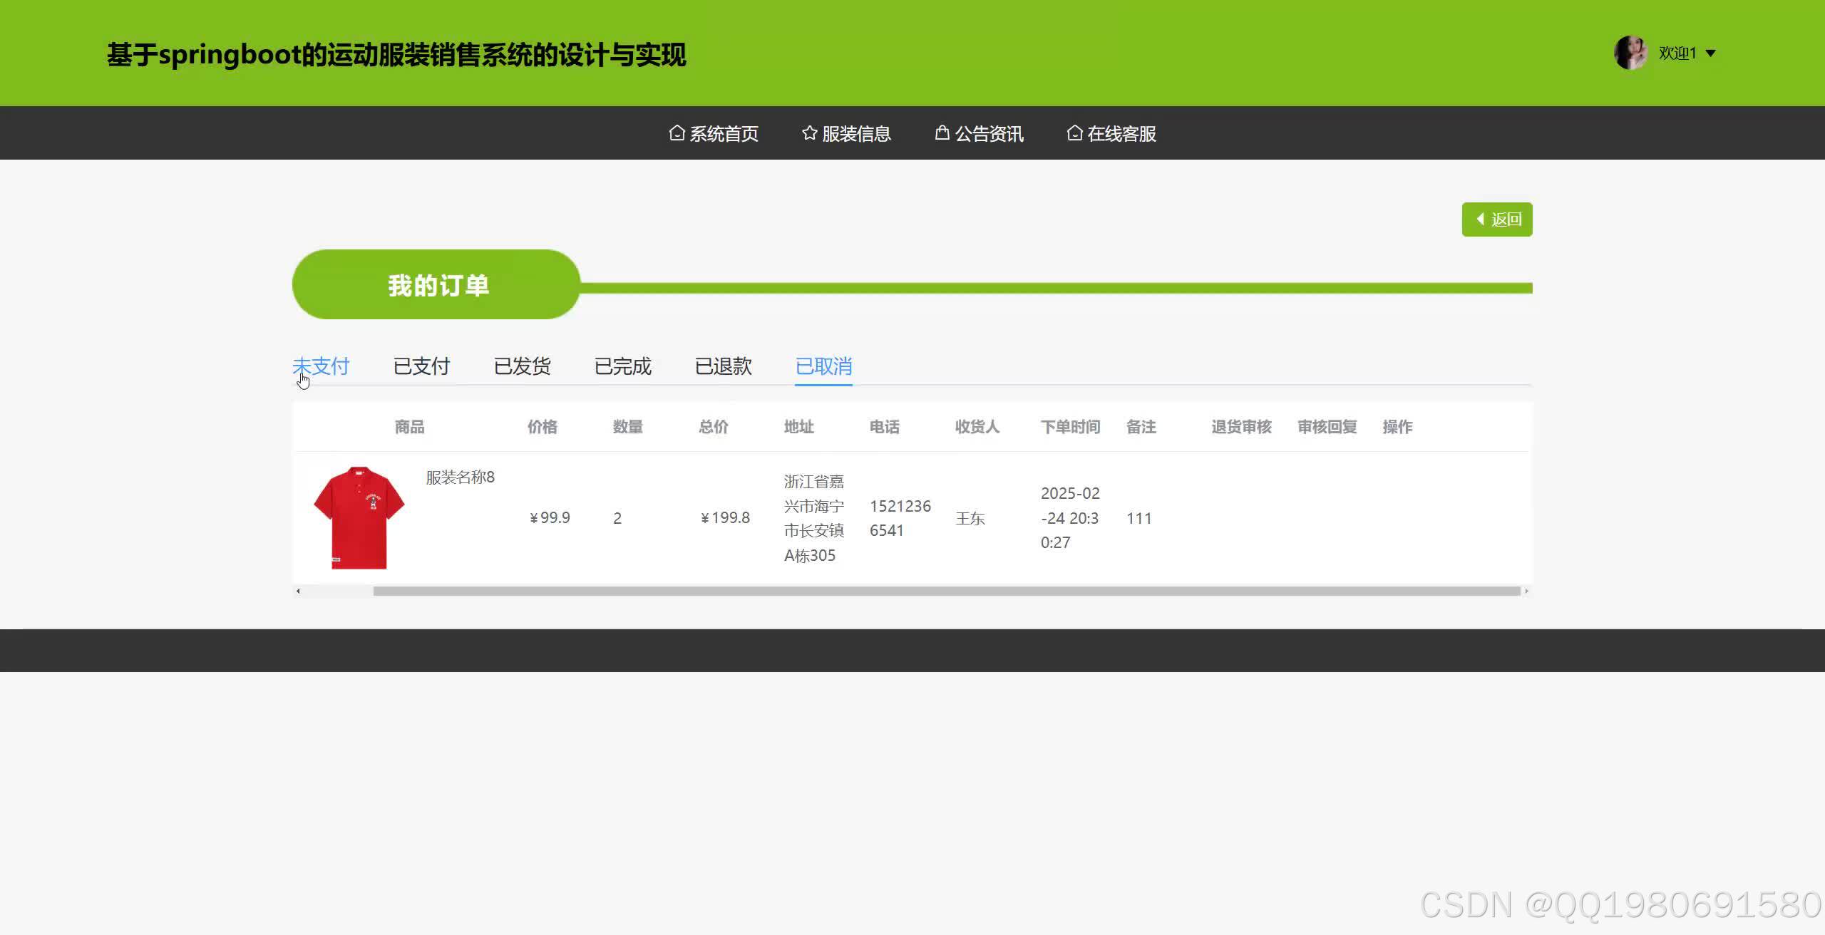Select the 已完成 tab
Image resolution: width=1825 pixels, height=935 pixels.
pyautogui.click(x=622, y=366)
